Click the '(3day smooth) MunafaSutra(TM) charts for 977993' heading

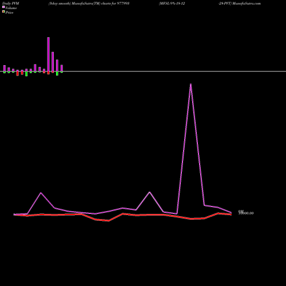[89, 3]
